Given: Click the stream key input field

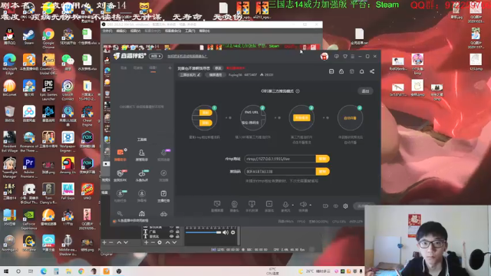Looking at the screenshot, I should pyautogui.click(x=280, y=172).
